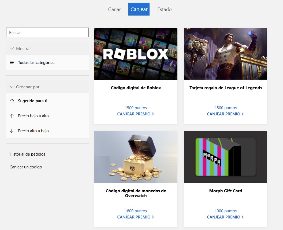Click the Código digital de Roblox title
The height and width of the screenshot is (230, 283).
pyautogui.click(x=136, y=88)
